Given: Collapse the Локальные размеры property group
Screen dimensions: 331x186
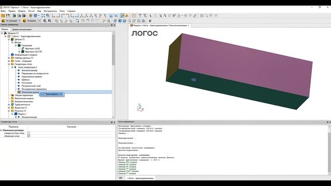Looking at the screenshot, I should click(x=1, y=130).
